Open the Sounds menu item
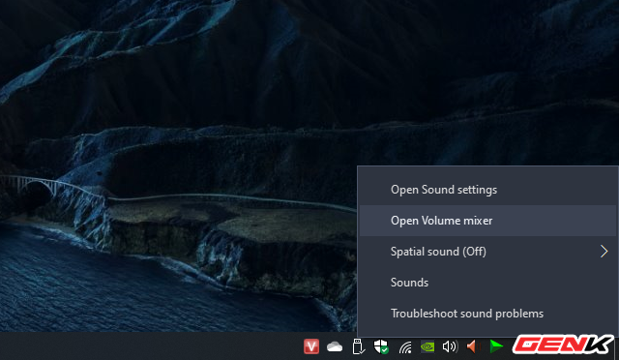 click(x=488, y=283)
